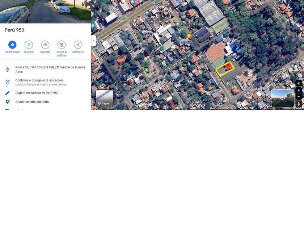Save the place with the Guardar icon
The width and height of the screenshot is (304, 228).
[29, 45]
